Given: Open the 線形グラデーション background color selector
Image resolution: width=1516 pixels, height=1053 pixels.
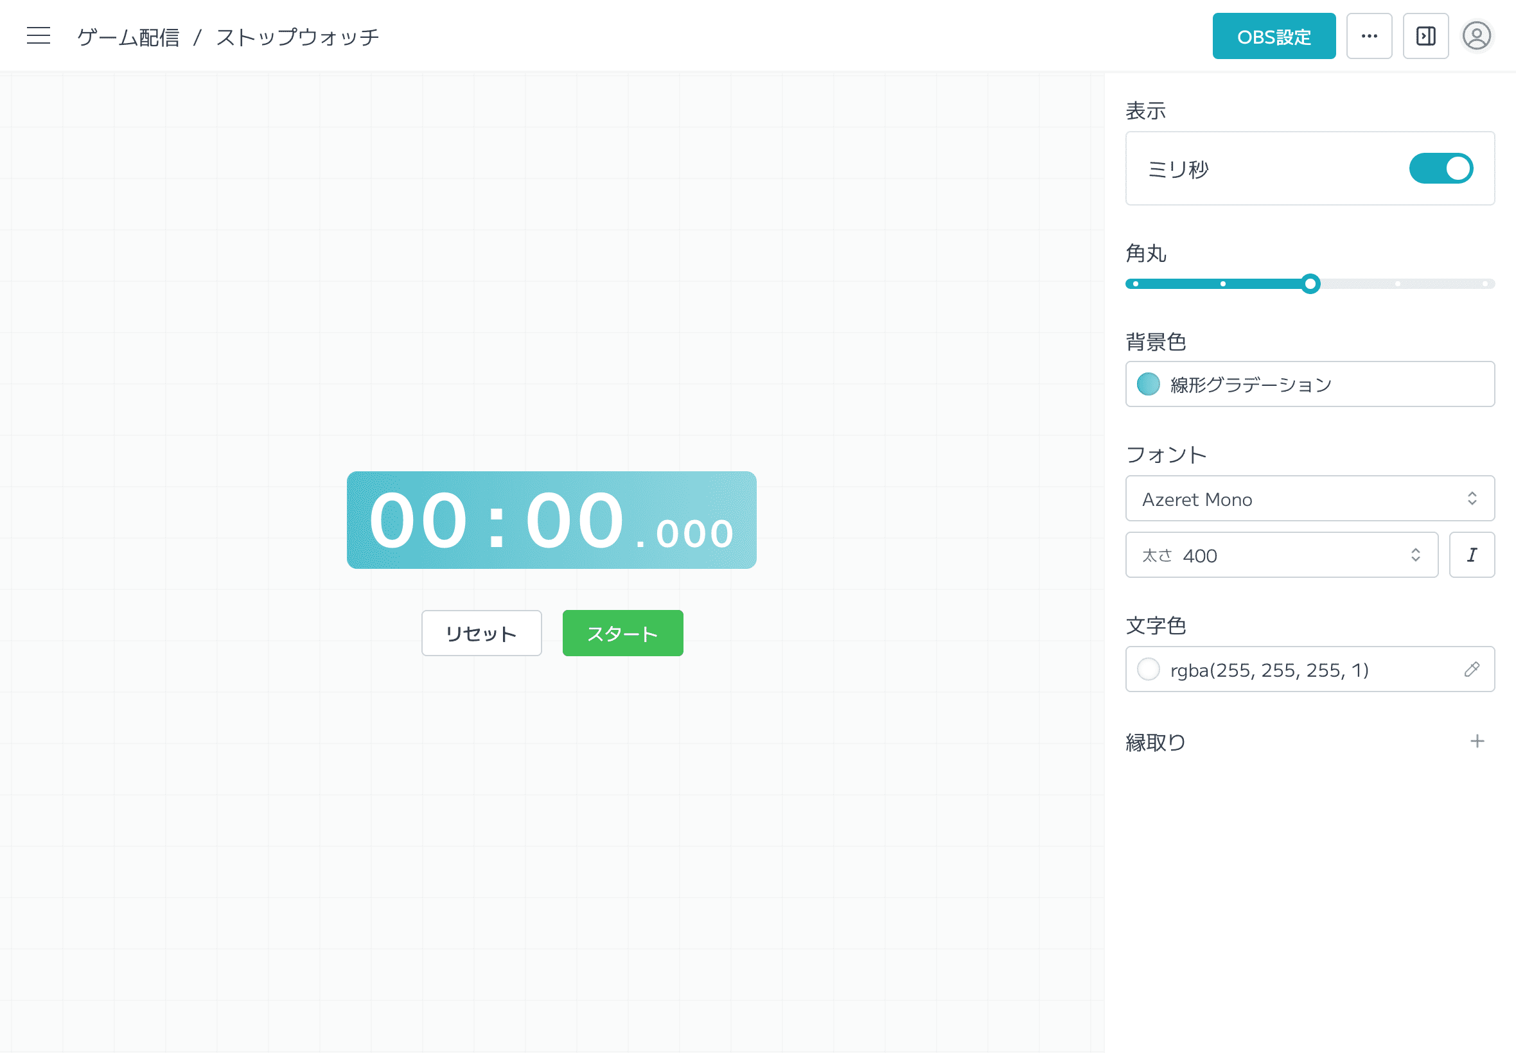Looking at the screenshot, I should click(1310, 384).
